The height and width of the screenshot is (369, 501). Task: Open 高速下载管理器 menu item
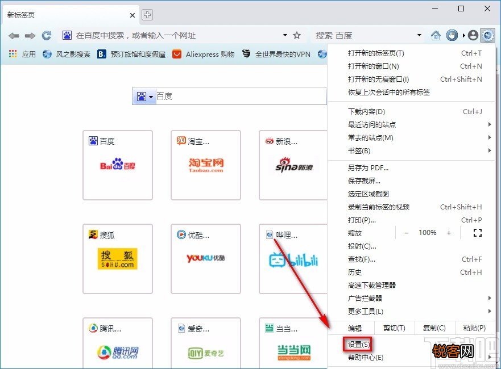(x=412, y=286)
